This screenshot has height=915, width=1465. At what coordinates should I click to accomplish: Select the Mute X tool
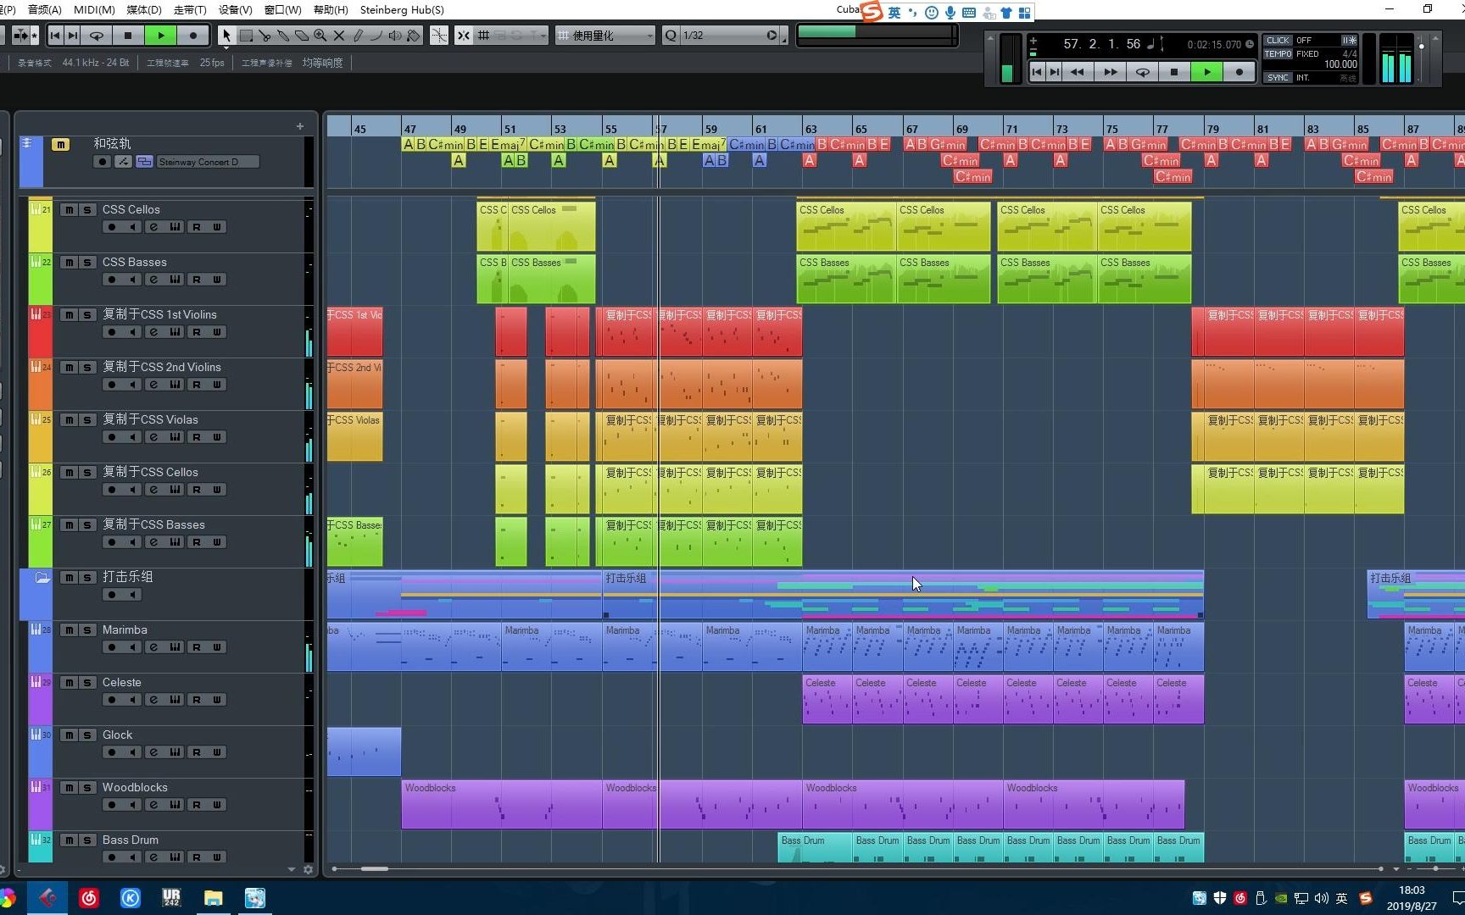(339, 36)
